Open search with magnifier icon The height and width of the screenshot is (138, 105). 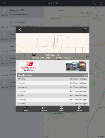pyautogui.click(x=94, y=3)
